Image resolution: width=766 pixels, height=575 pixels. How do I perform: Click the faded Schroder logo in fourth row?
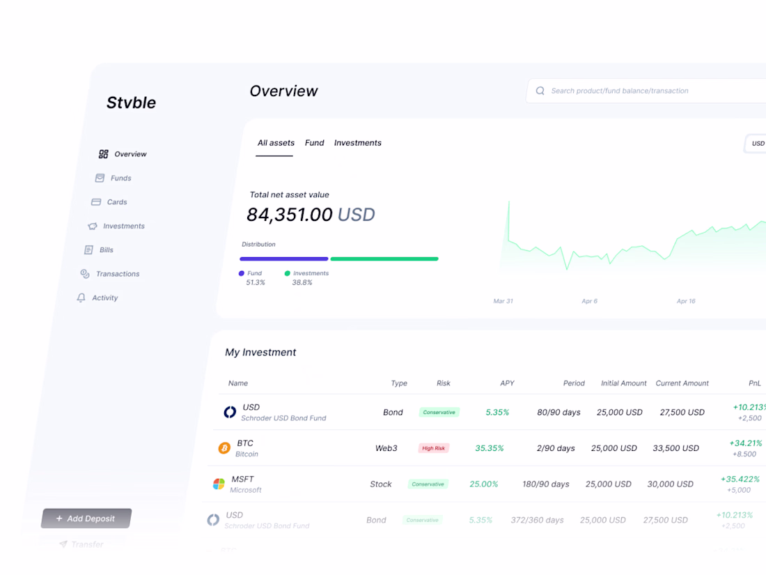[213, 520]
